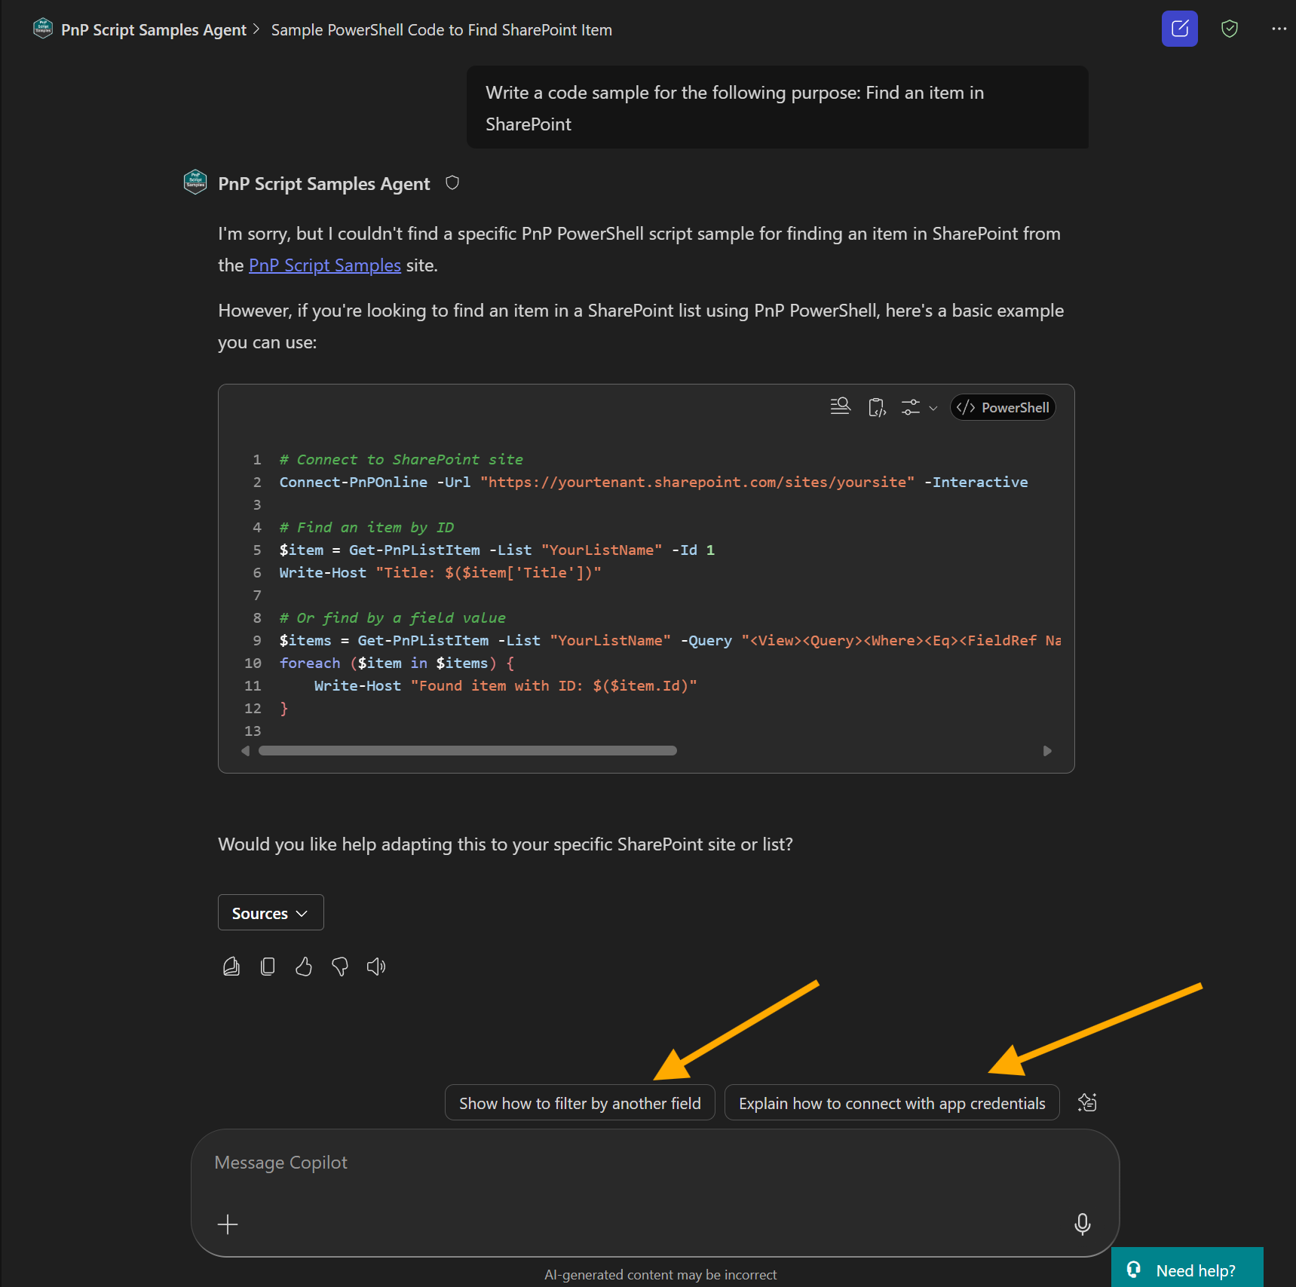
Task: Open the shield privacy icon in the header
Action: click(1229, 29)
